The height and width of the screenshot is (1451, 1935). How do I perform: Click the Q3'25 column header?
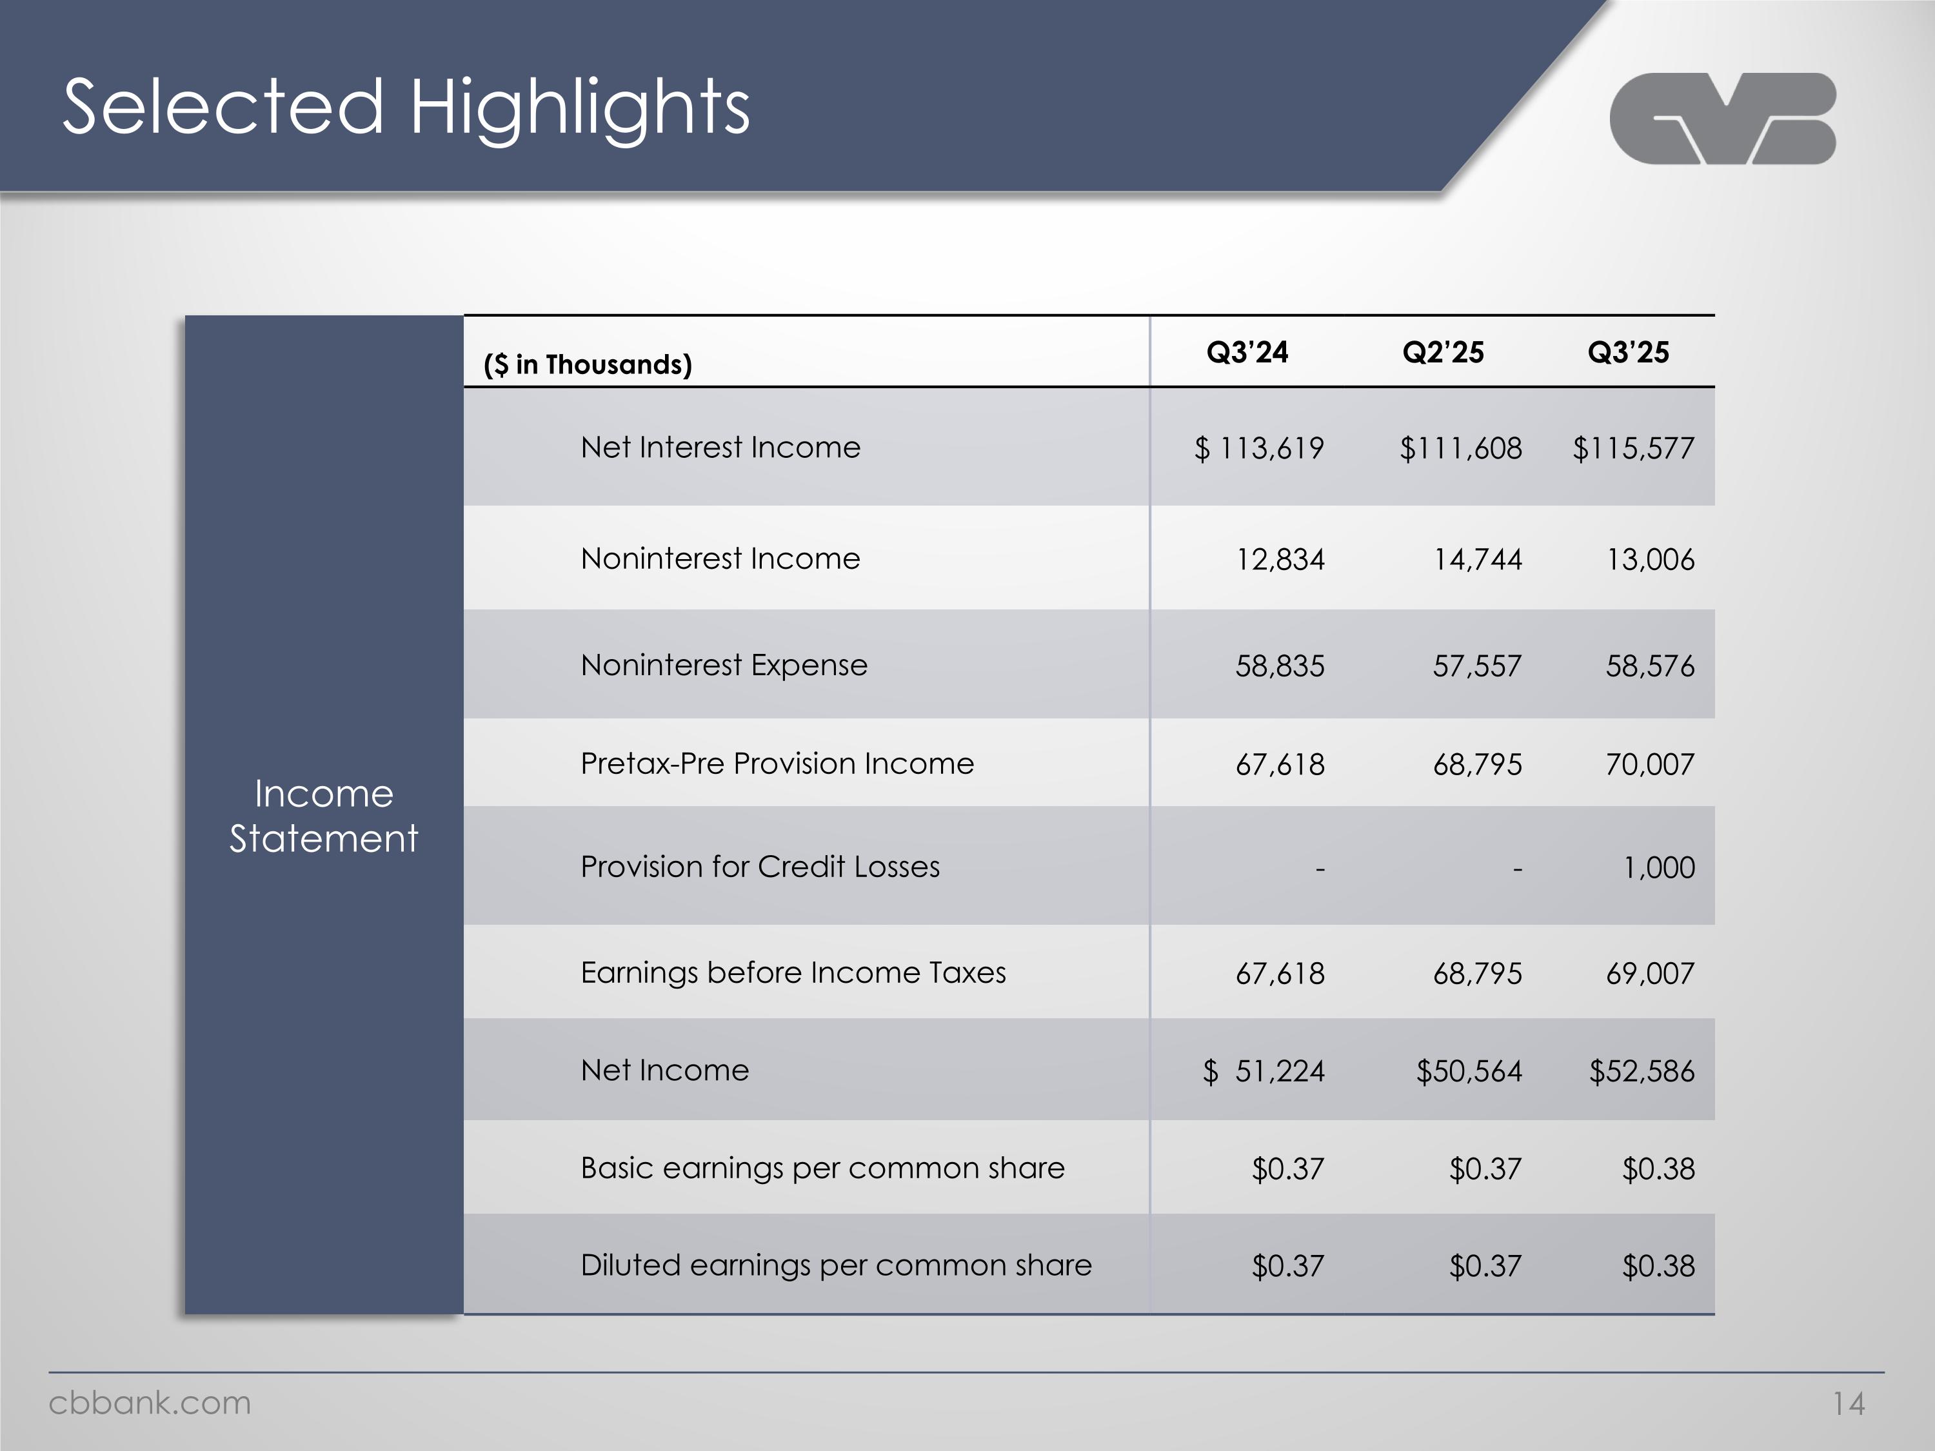pyautogui.click(x=1628, y=353)
